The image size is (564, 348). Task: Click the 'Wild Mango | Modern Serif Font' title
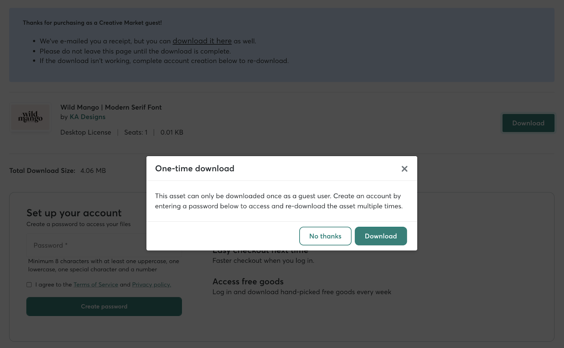pos(111,107)
